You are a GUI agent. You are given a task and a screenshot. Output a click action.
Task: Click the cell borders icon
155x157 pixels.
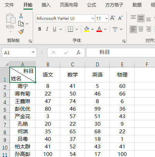click(x=70, y=29)
